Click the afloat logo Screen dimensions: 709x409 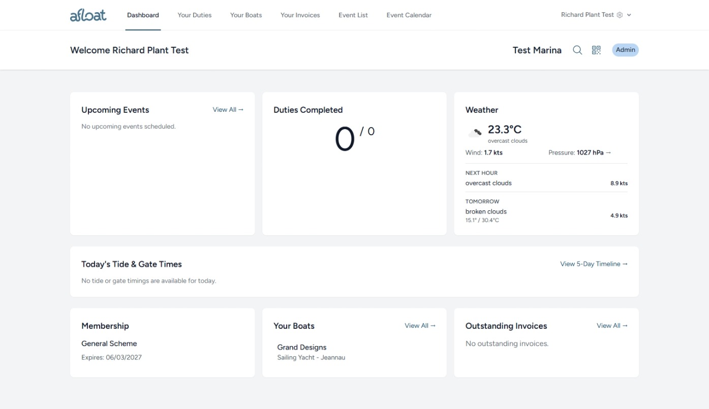click(88, 15)
